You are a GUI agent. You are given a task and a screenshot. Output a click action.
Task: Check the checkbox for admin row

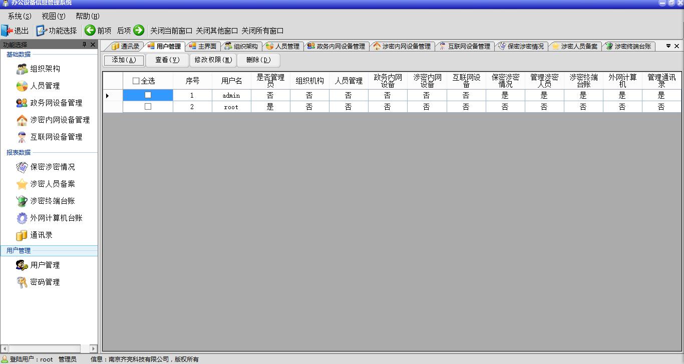pos(148,95)
